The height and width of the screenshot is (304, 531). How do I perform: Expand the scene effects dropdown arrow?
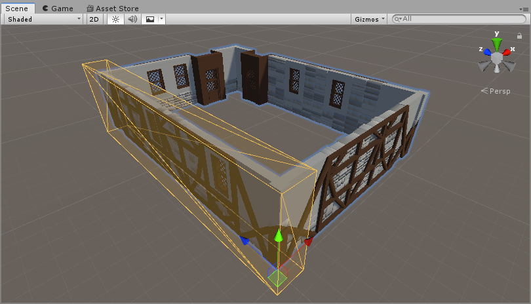[161, 19]
